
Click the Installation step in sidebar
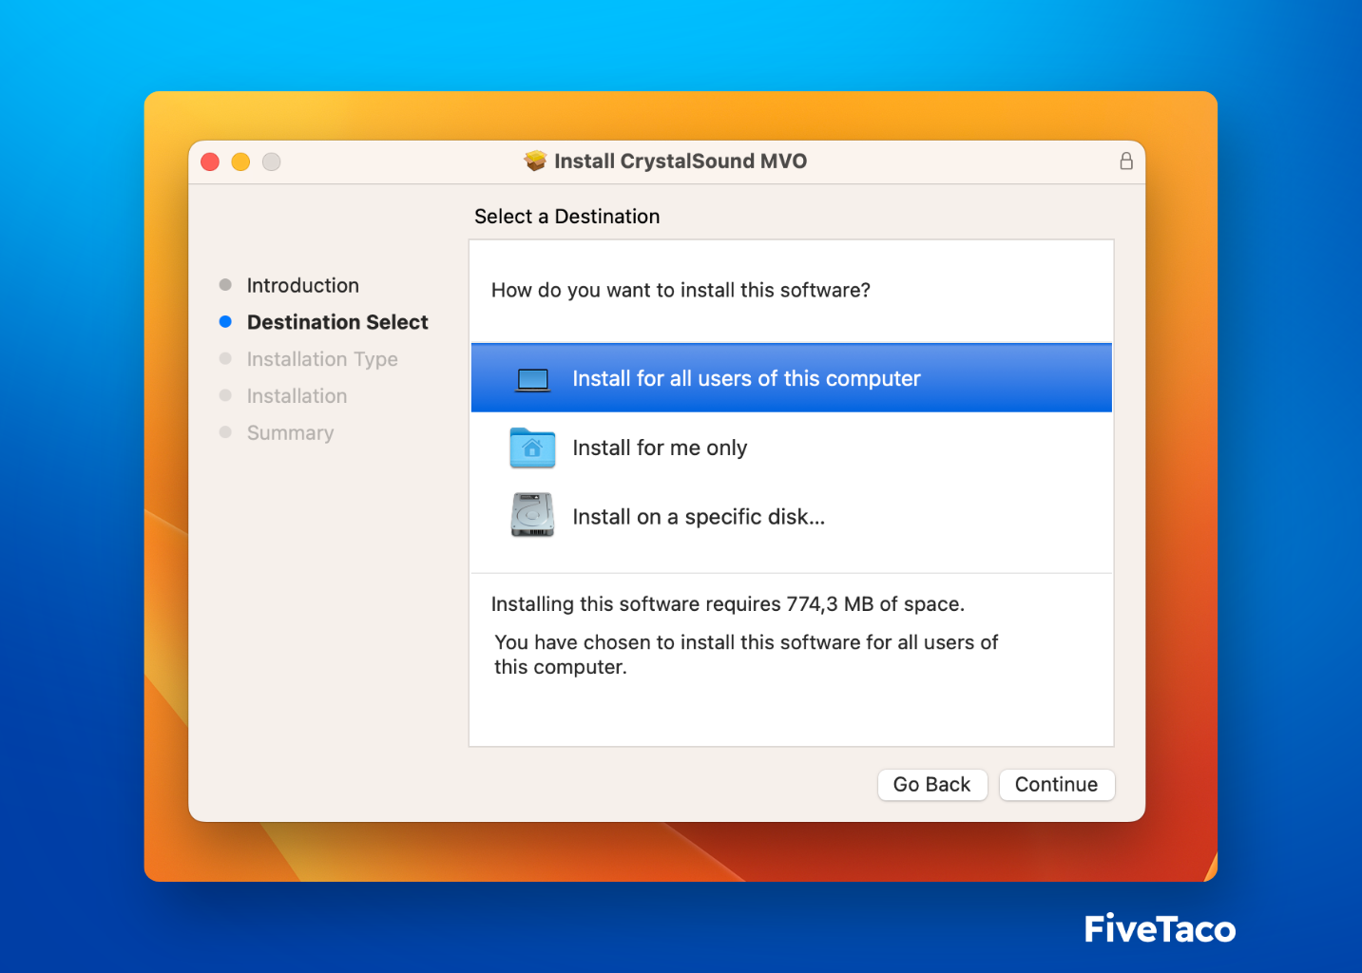297,396
